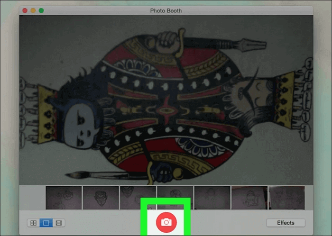
Task: Click empty toolbar area left of Effects
Action: coord(228,223)
